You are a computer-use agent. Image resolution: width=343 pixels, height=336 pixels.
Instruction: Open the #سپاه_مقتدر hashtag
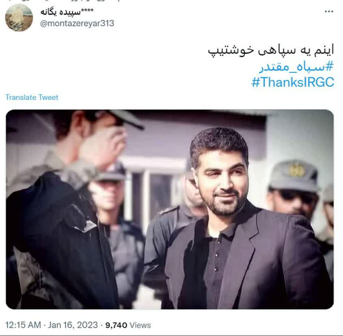point(296,67)
